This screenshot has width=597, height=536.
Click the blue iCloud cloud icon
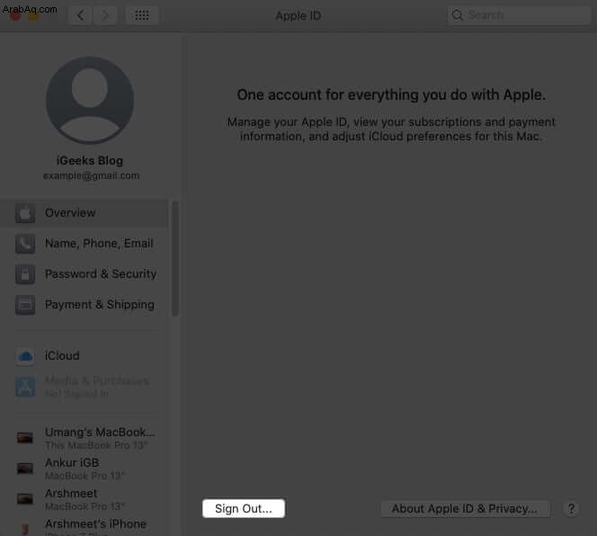click(x=25, y=356)
